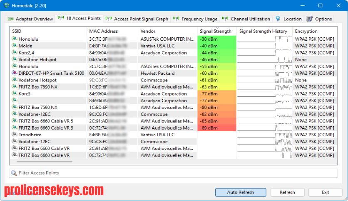Click the magnifier icon in the filter box
The height and width of the screenshot is (201, 348).
click(14, 173)
